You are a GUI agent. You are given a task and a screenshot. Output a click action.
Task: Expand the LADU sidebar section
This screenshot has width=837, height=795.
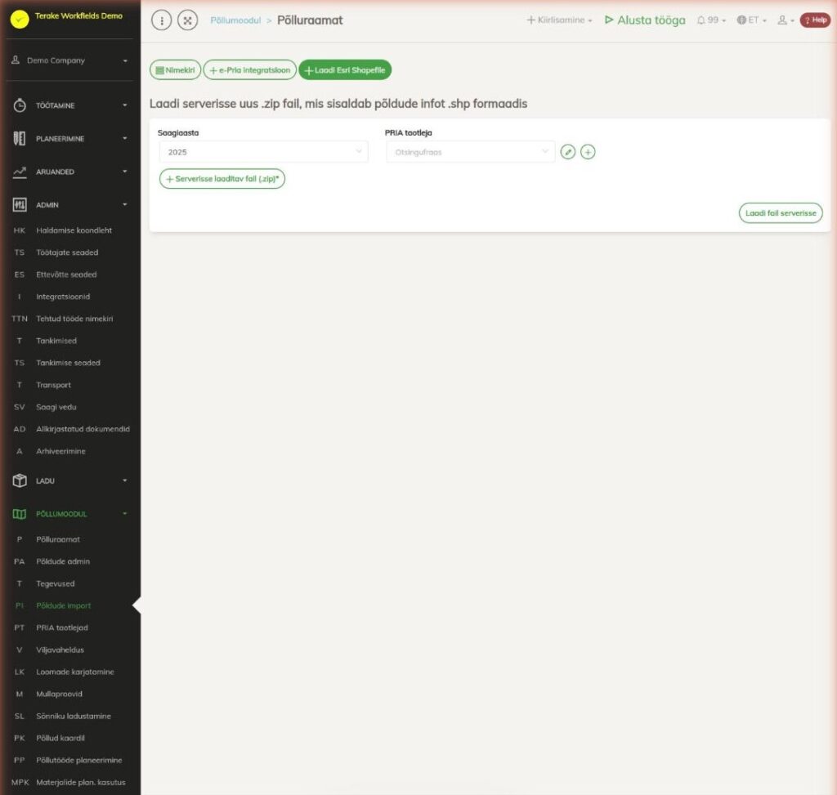point(70,480)
